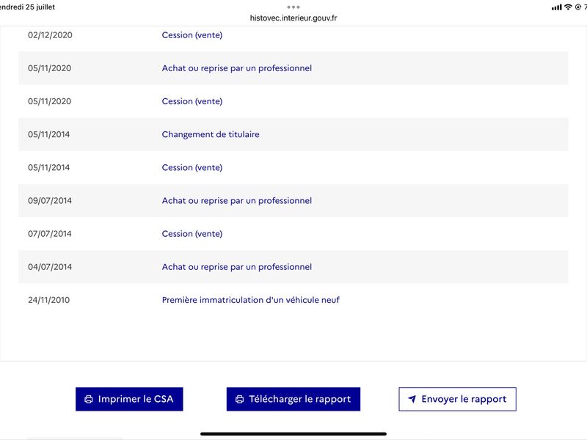Click the Imprimer le CSA button

[129, 399]
